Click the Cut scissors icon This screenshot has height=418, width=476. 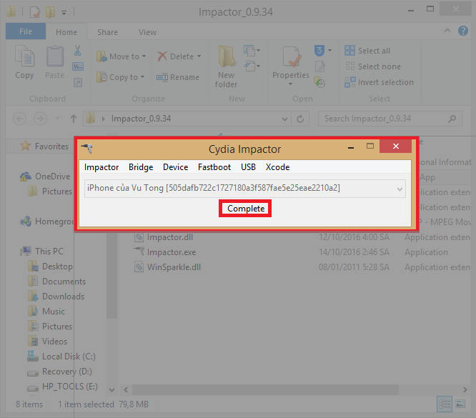pyautogui.click(x=78, y=51)
